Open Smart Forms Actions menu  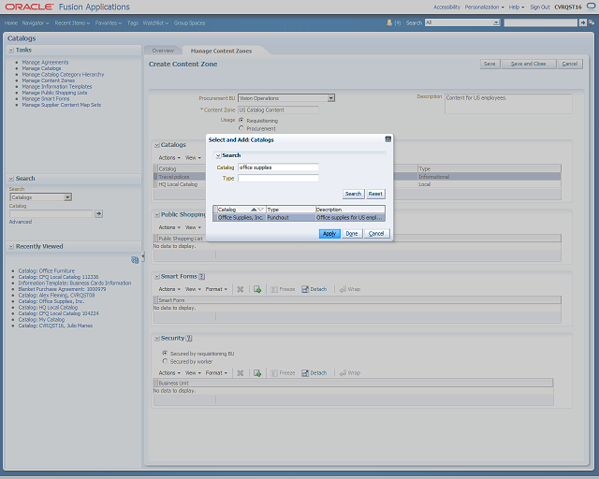point(169,289)
